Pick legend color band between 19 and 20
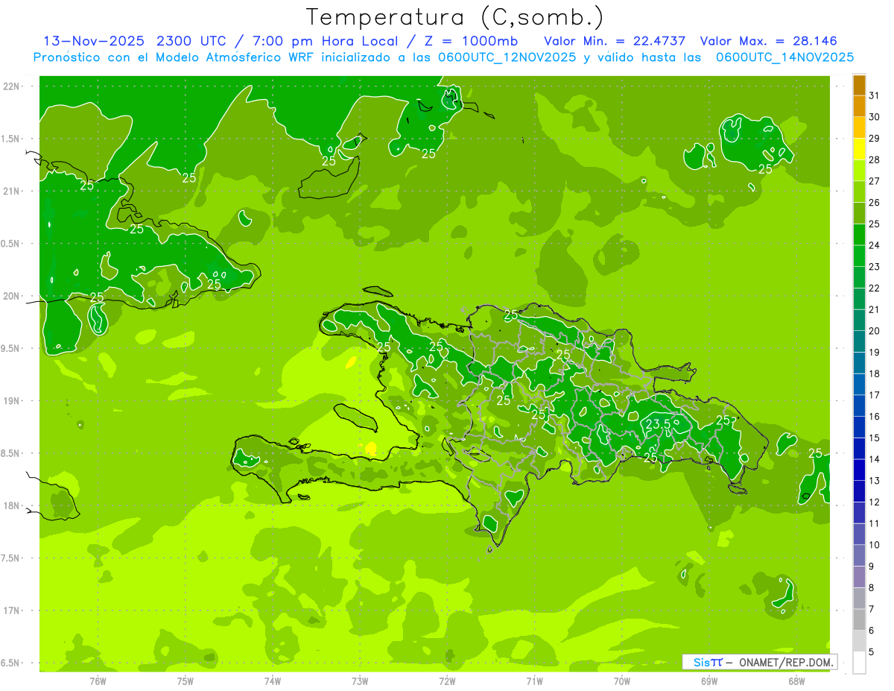 point(859,342)
